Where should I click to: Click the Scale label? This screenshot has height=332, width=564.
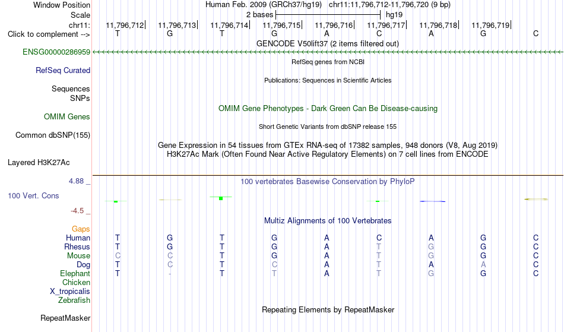pyautogui.click(x=81, y=15)
